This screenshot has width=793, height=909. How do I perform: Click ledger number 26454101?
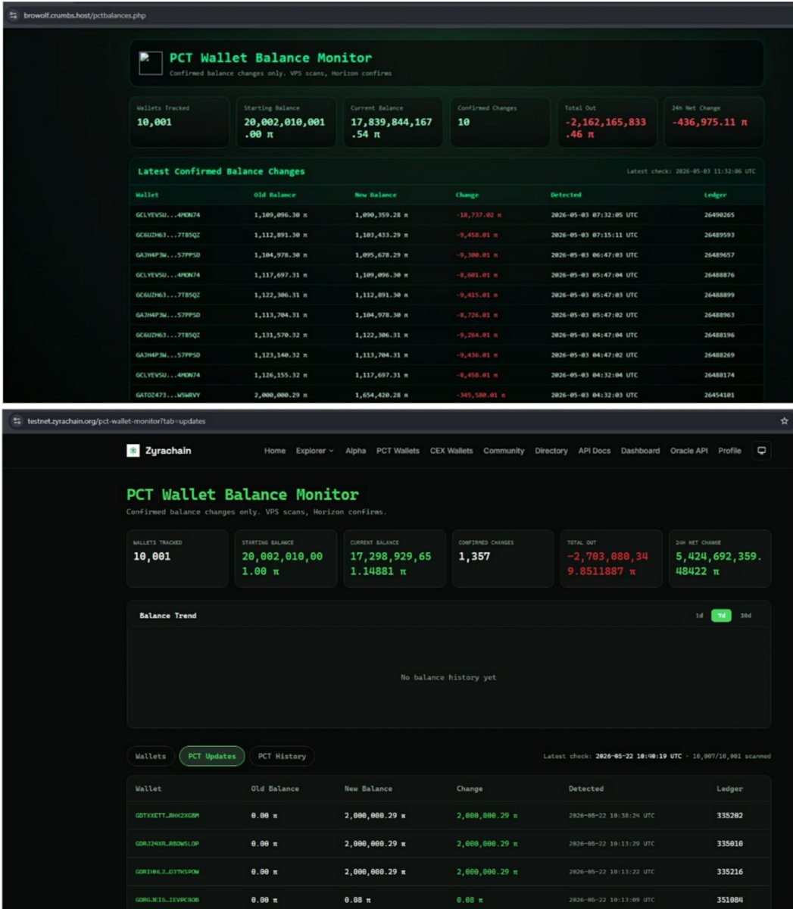tap(719, 395)
